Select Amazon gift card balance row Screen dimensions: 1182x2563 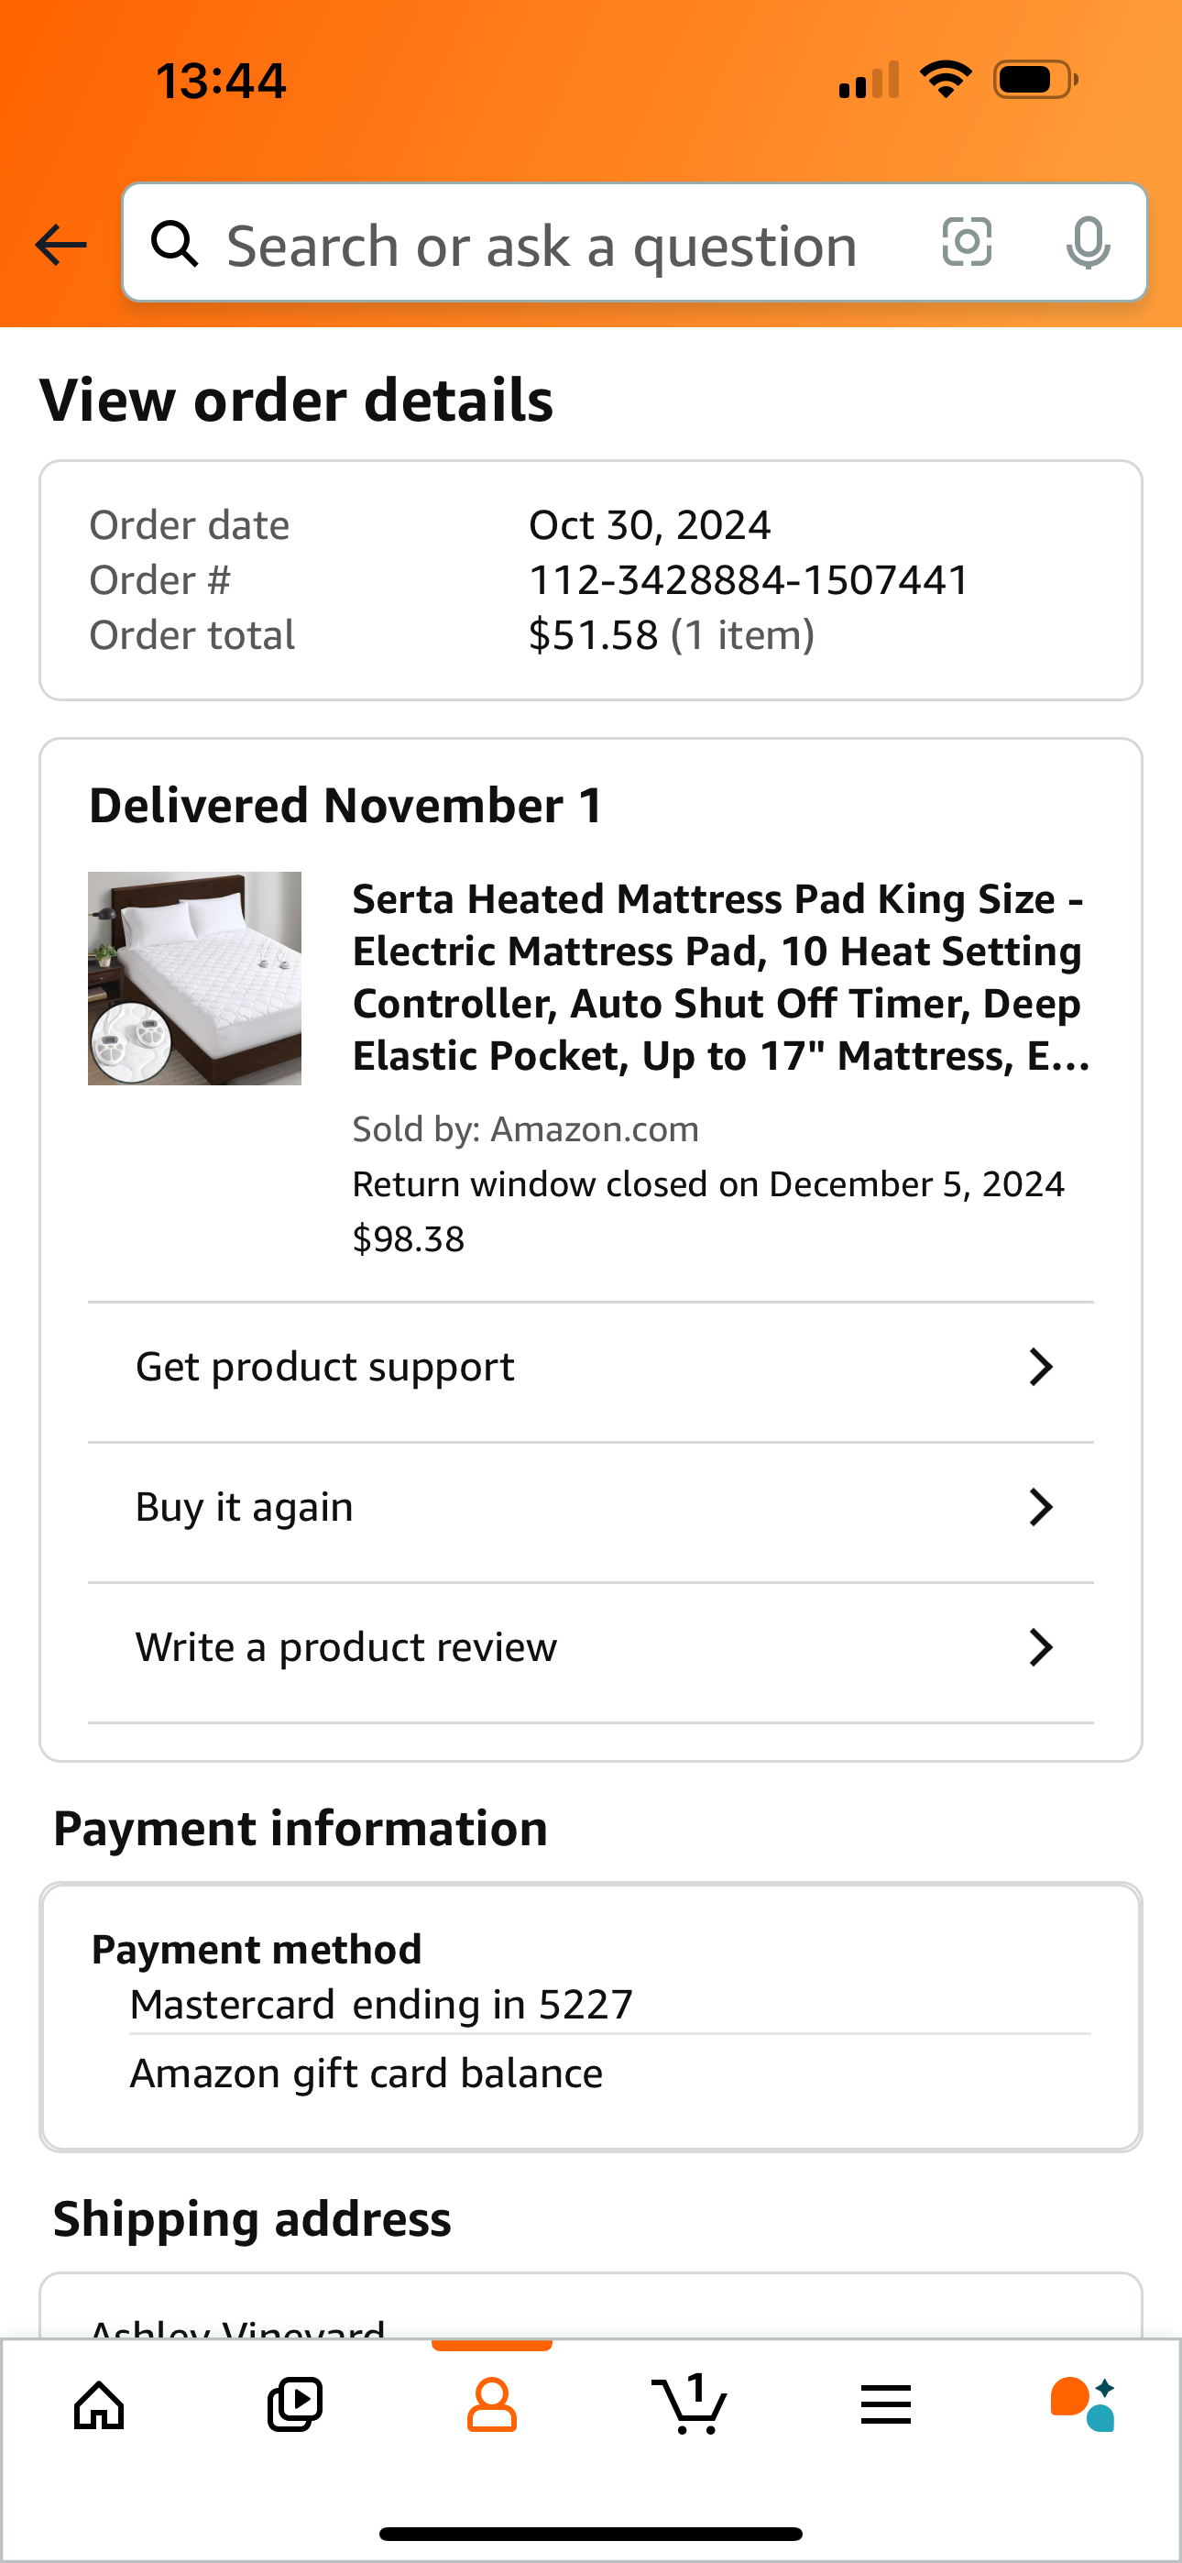pyautogui.click(x=610, y=2073)
